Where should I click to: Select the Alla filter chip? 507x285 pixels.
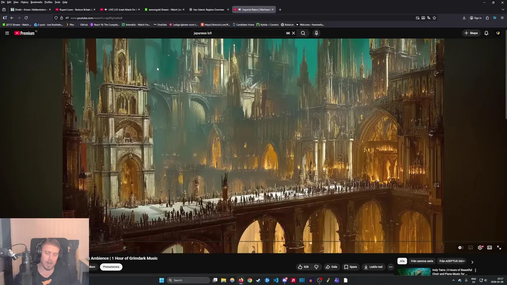[402, 261]
